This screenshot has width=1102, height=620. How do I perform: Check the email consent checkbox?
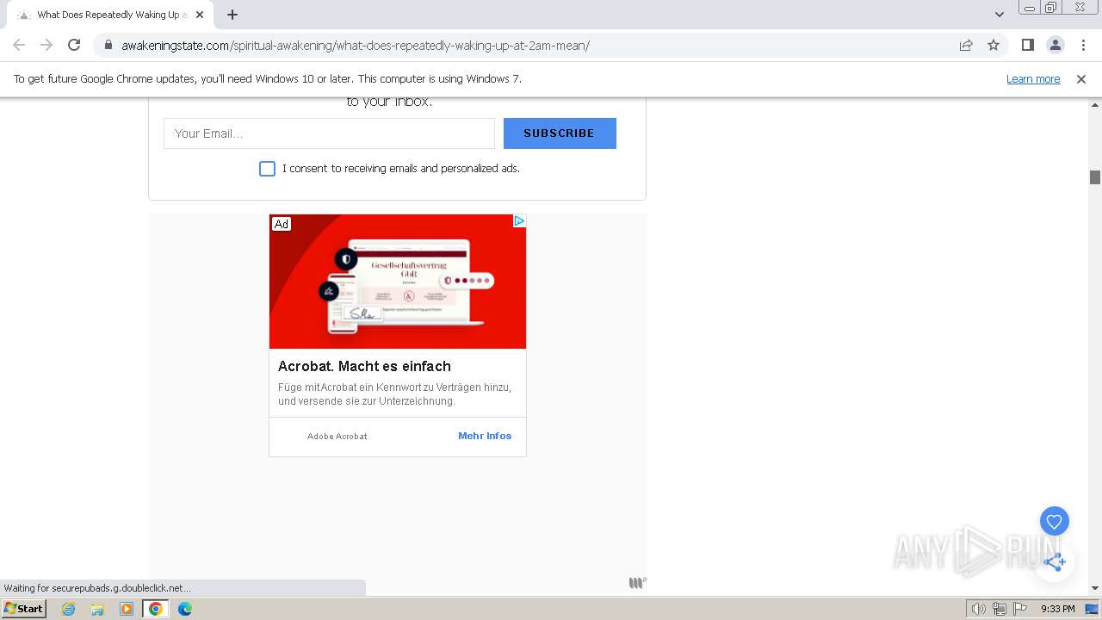[x=267, y=169]
